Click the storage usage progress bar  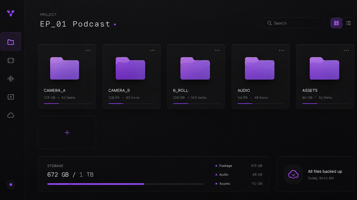126,184
